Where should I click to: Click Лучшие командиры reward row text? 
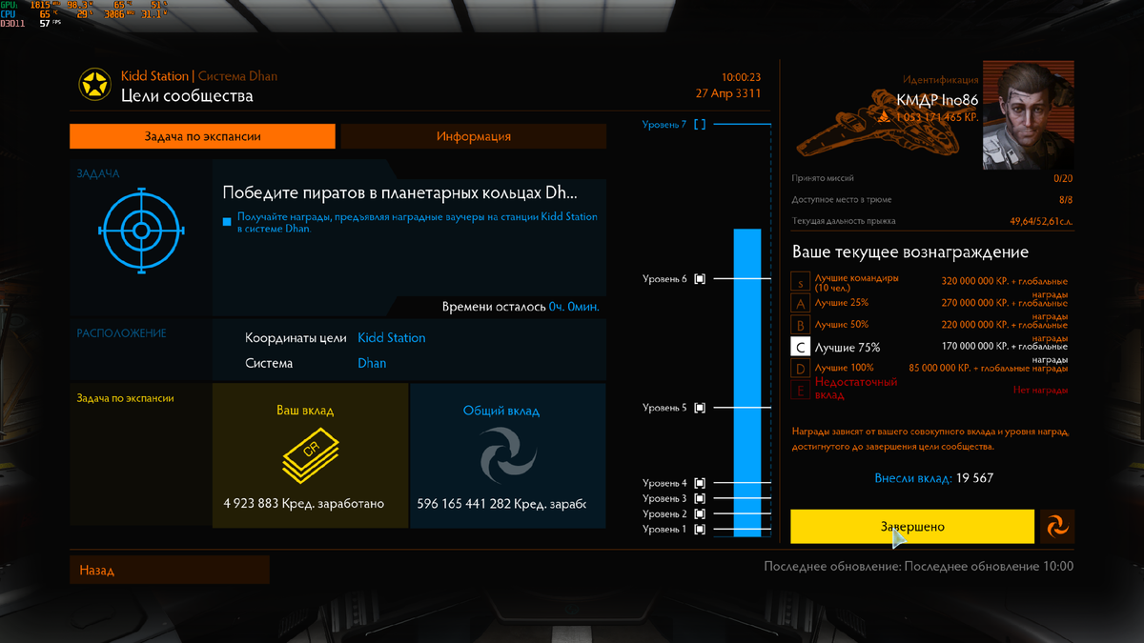click(857, 282)
